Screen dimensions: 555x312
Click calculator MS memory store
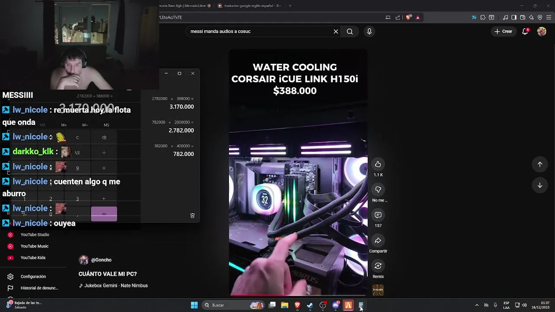tap(106, 125)
